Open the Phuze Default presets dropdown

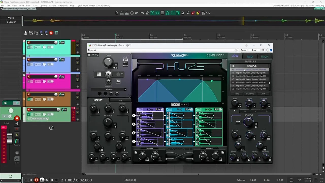(x=109, y=89)
